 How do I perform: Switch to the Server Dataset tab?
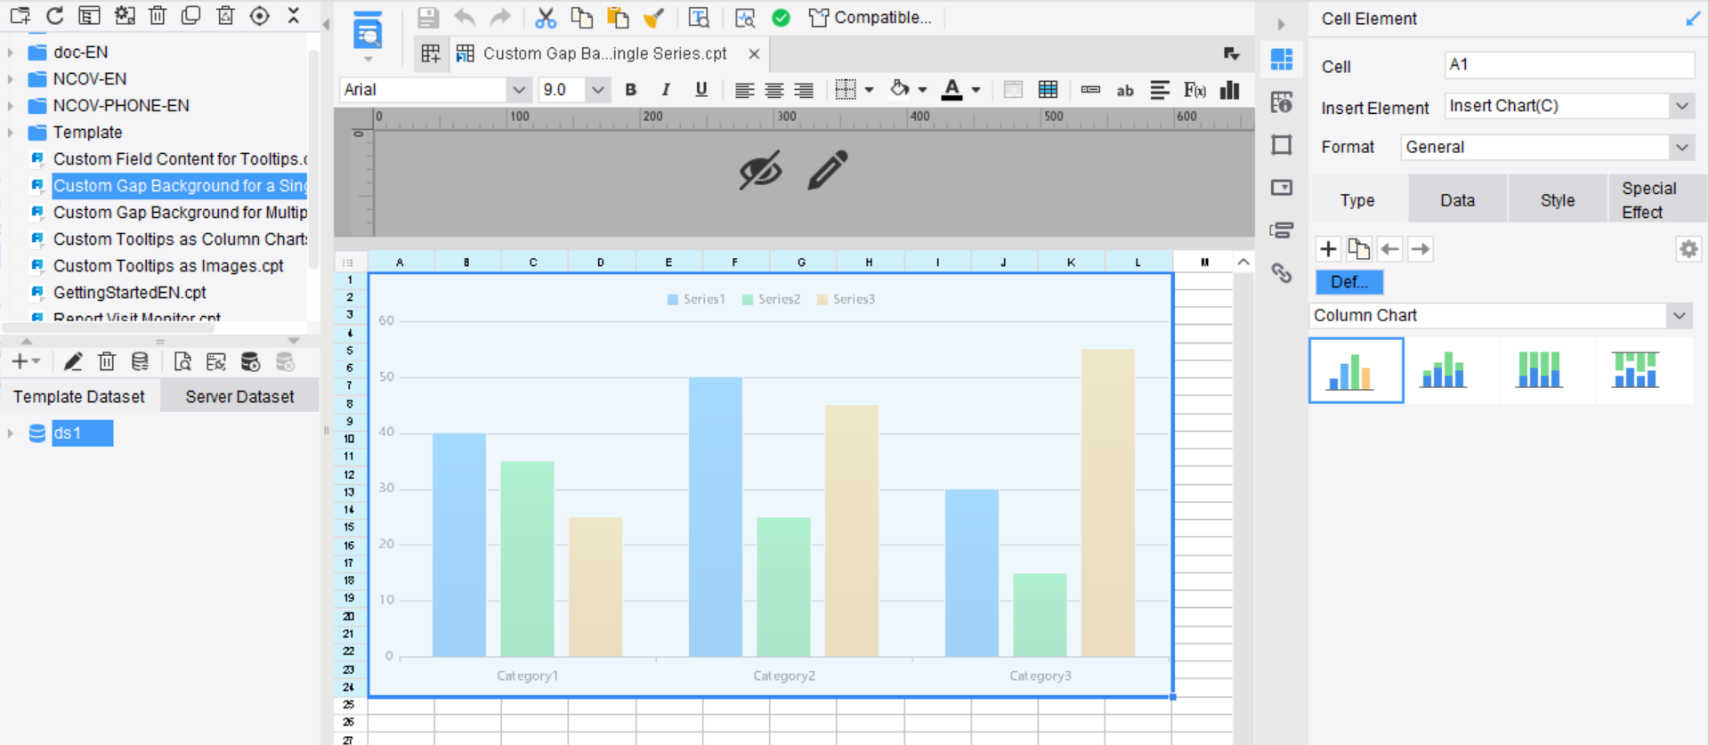click(239, 397)
